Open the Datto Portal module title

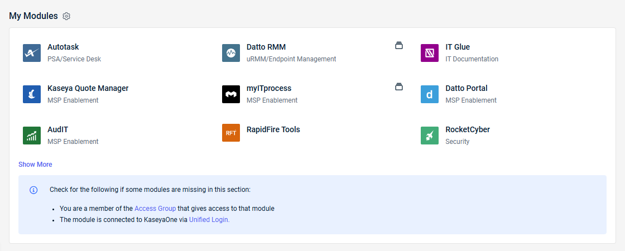coord(467,88)
